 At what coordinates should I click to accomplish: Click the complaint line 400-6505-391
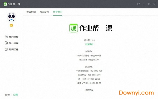(x=94, y=75)
